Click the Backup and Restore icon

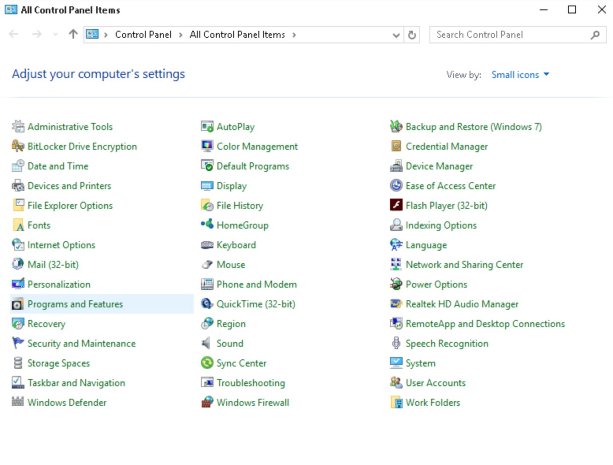point(396,126)
